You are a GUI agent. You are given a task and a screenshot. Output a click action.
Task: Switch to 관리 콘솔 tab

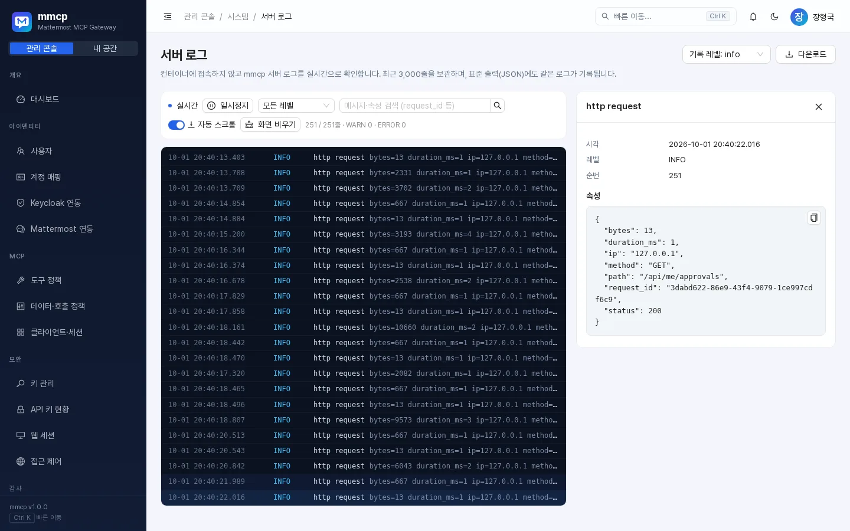click(x=41, y=48)
